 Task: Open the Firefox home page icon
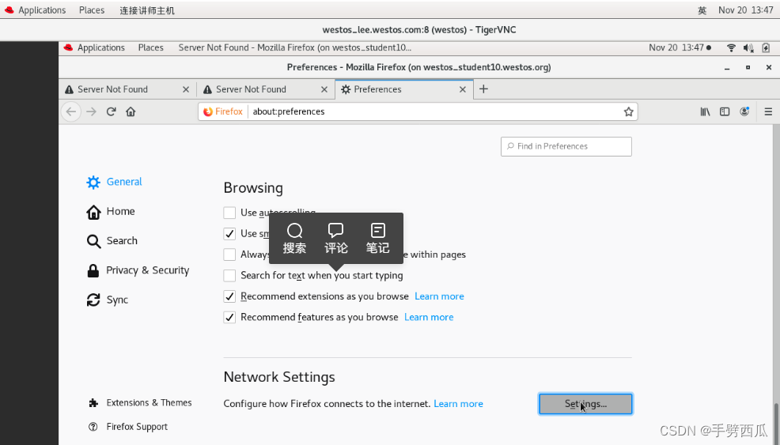coord(131,111)
